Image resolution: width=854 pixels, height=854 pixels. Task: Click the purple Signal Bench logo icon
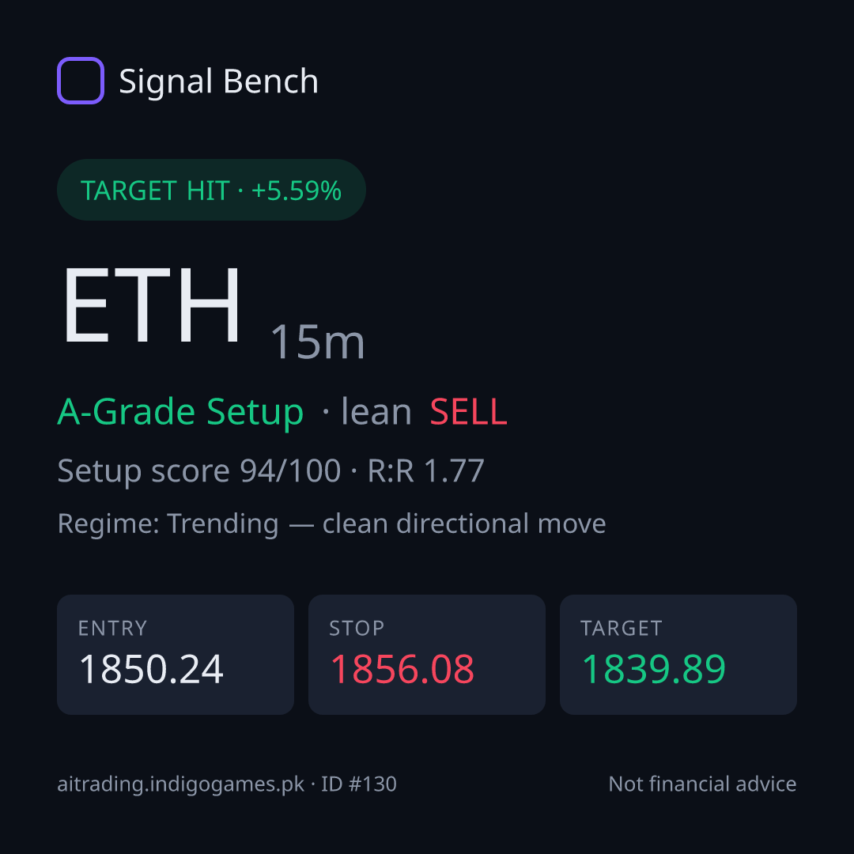click(x=81, y=81)
